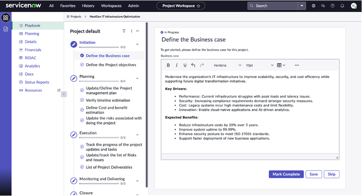
Task: Click into the global Search field
Action: [x=275, y=6]
